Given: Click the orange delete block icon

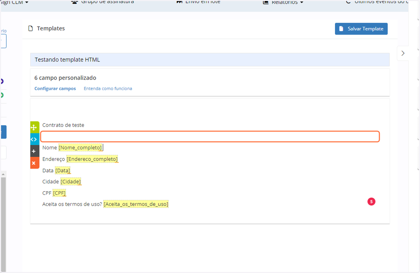Looking at the screenshot, I should click(x=34, y=163).
